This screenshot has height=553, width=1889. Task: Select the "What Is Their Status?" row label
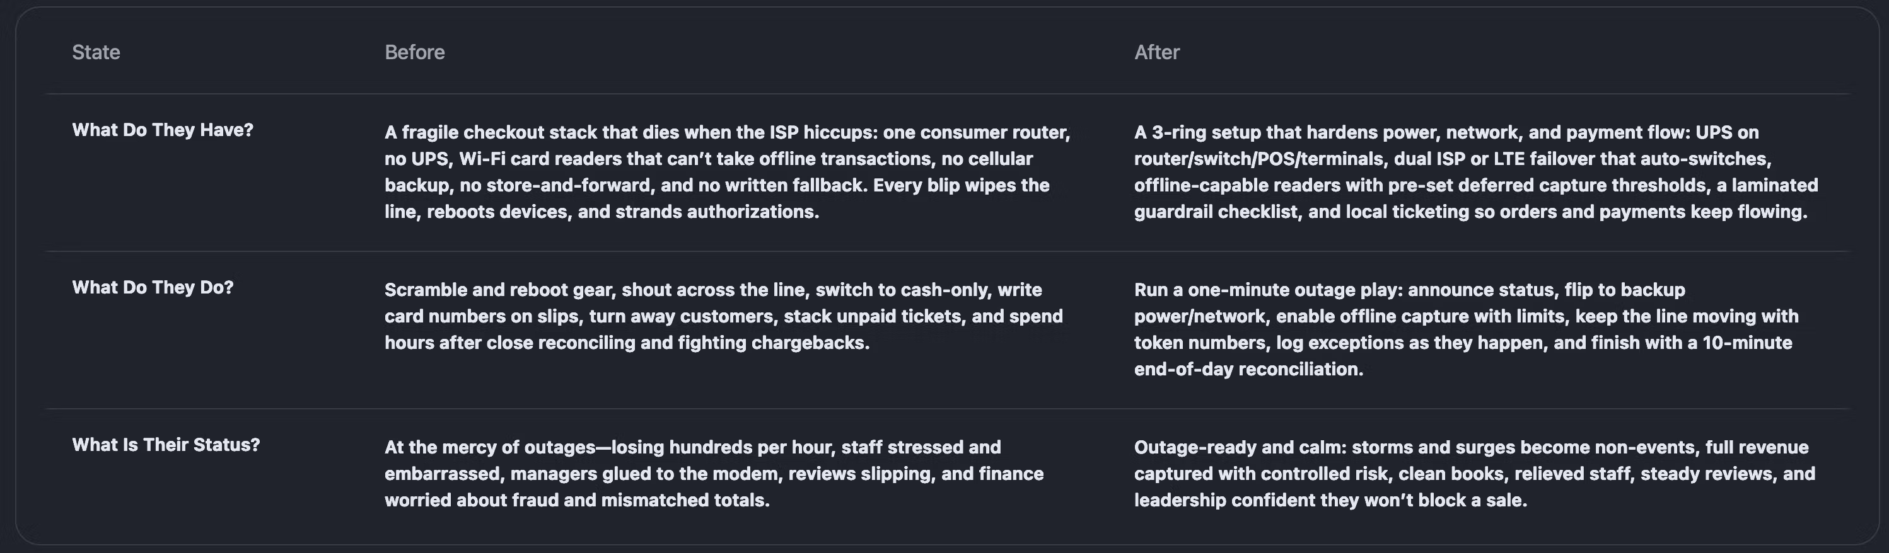click(x=166, y=445)
